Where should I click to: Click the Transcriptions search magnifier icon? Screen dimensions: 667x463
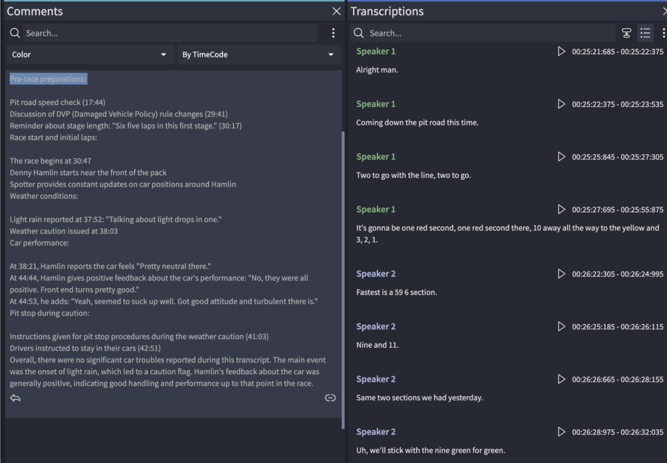[359, 33]
